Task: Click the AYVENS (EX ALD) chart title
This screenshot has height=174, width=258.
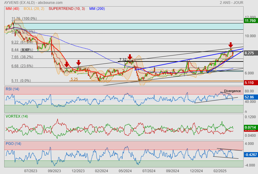Action: pos(19,3)
